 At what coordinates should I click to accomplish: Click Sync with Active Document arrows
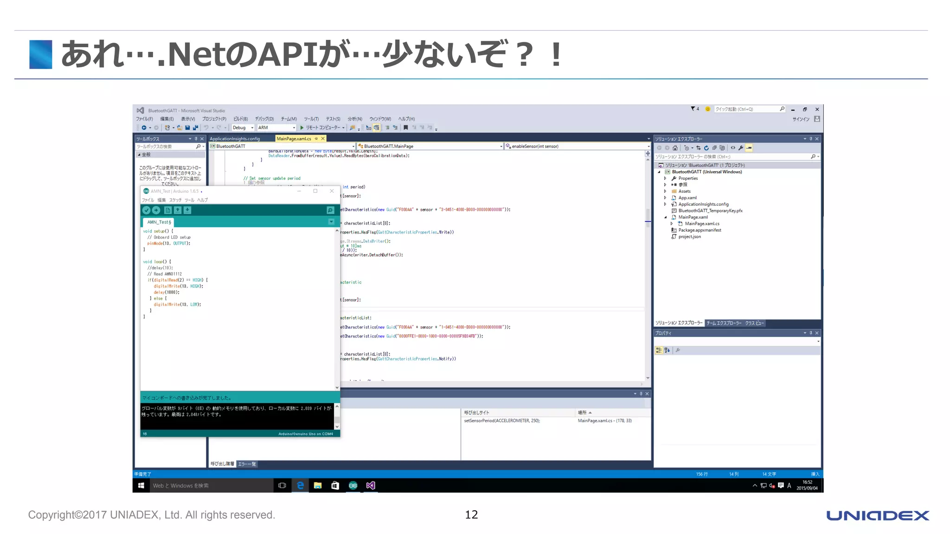[x=699, y=148]
